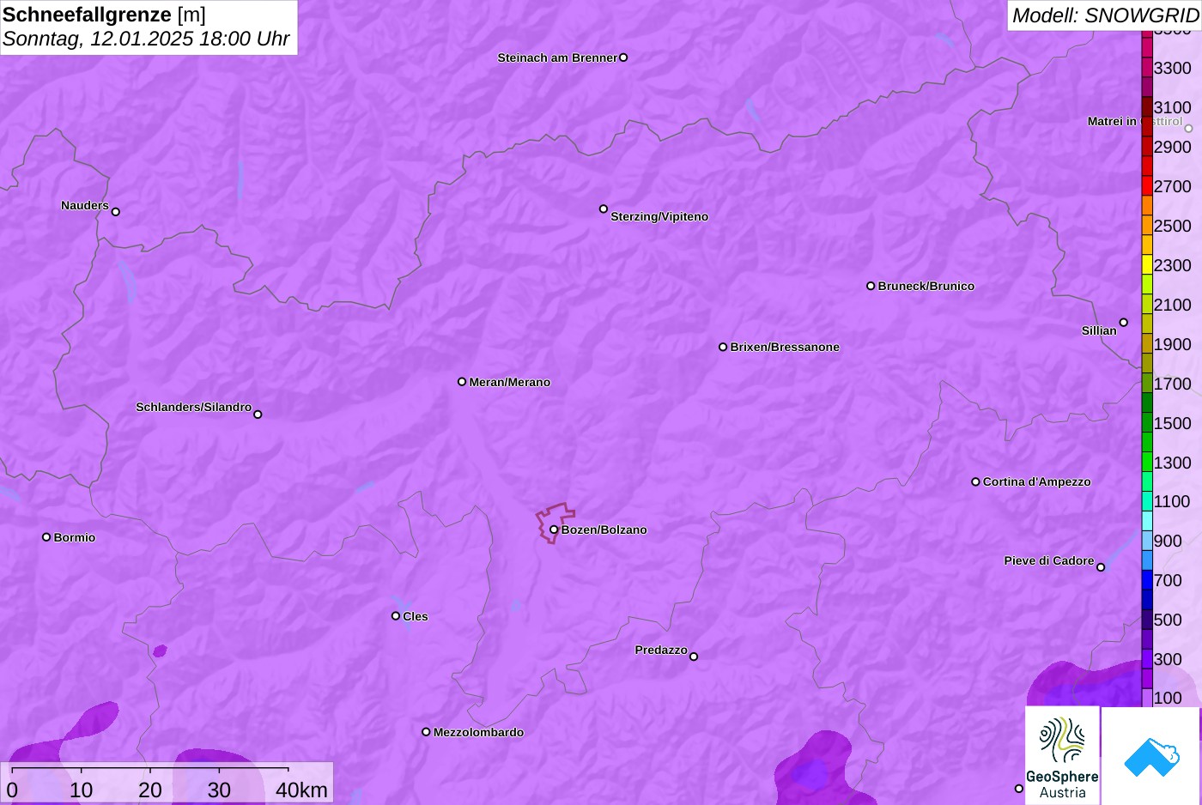Click the 'Sterzing/Vipiteno' label text
This screenshot has height=805, width=1202.
tap(659, 216)
